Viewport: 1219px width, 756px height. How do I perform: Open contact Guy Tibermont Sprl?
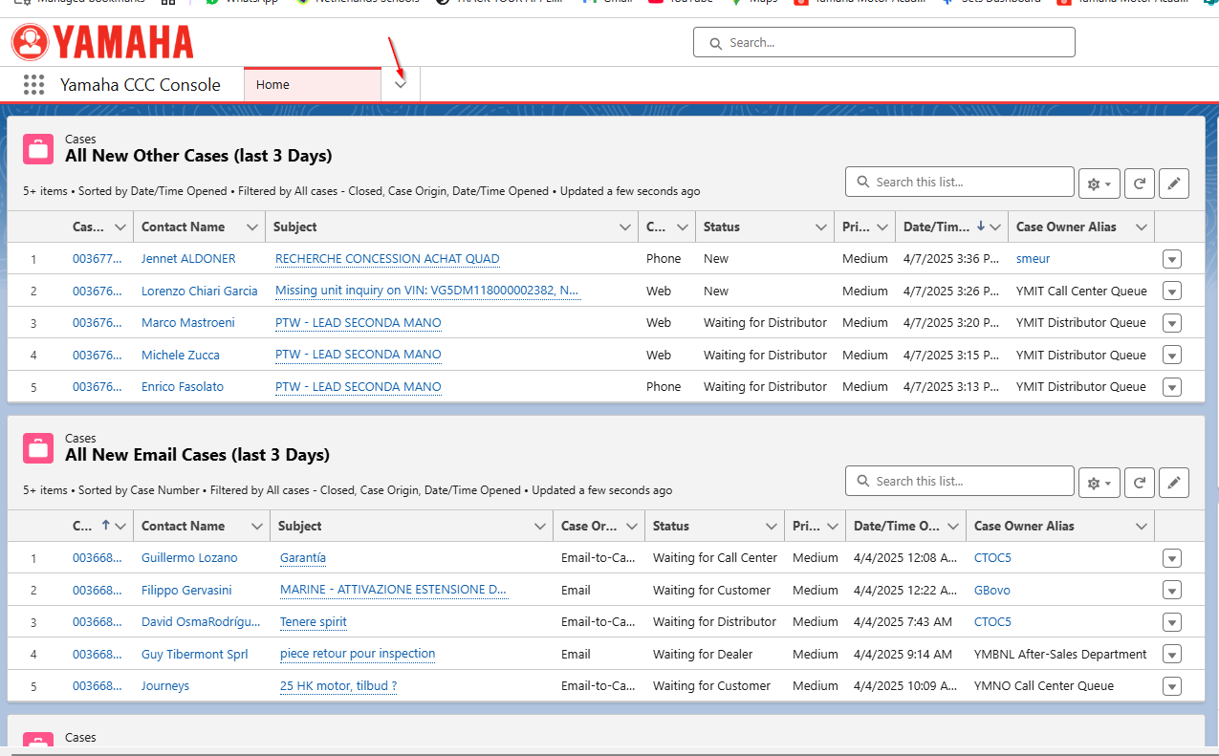click(x=195, y=654)
